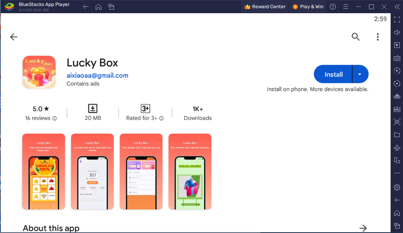Click the 20 MB download size icon
The width and height of the screenshot is (403, 233).
tap(93, 109)
